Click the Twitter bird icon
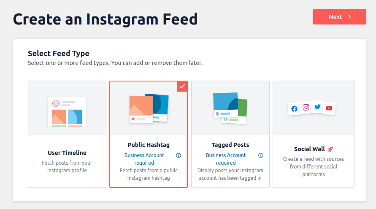 point(317,107)
